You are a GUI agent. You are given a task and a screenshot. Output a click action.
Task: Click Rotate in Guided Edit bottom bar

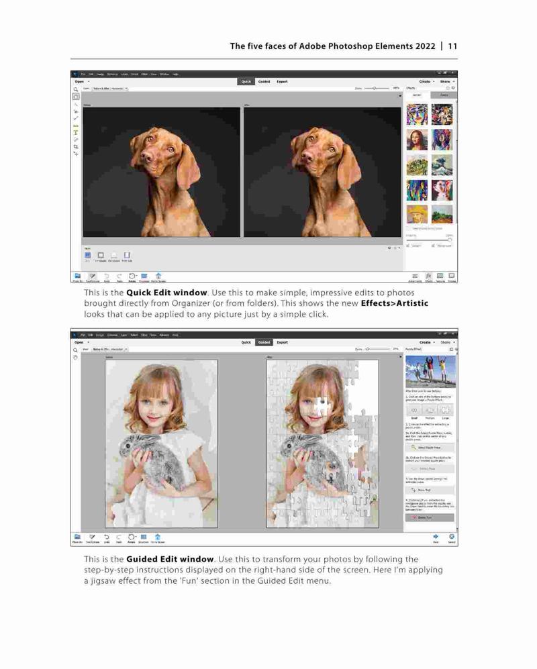coord(132,538)
